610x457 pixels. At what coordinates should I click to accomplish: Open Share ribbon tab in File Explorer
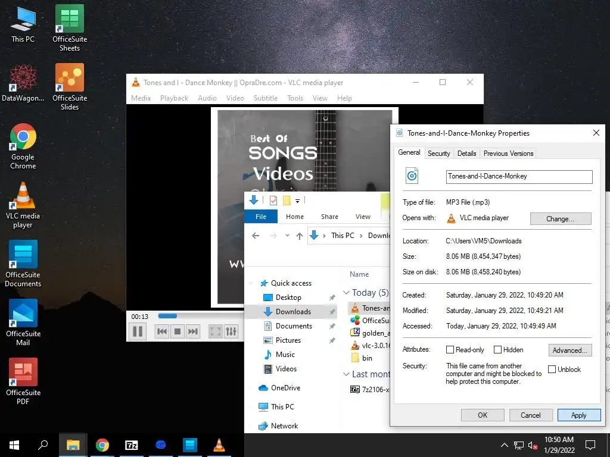(329, 217)
